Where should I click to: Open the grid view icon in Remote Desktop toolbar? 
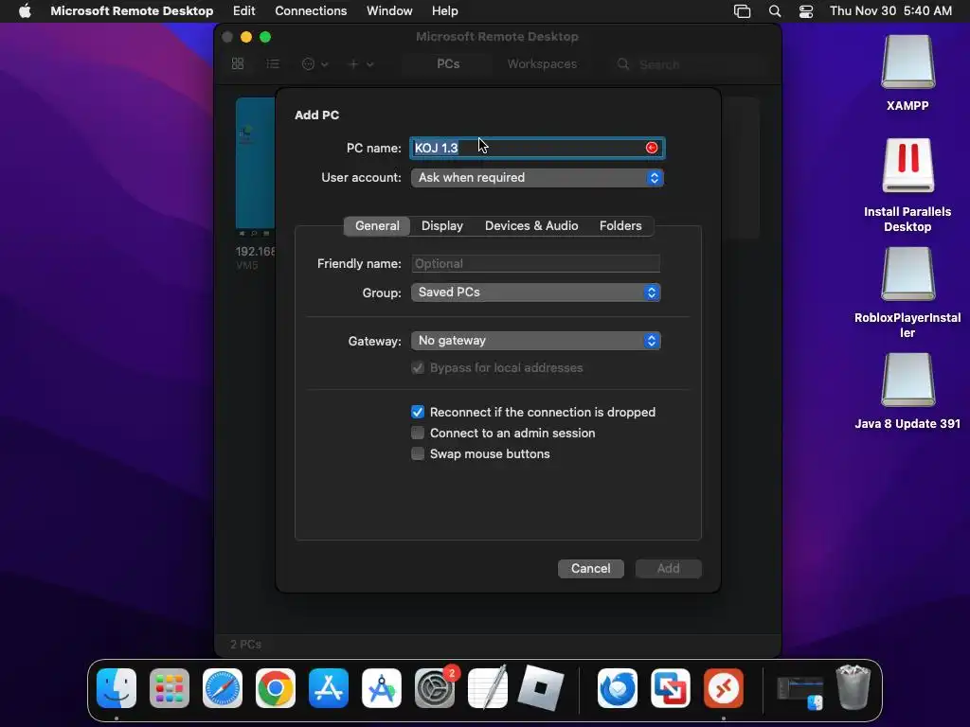pyautogui.click(x=238, y=63)
